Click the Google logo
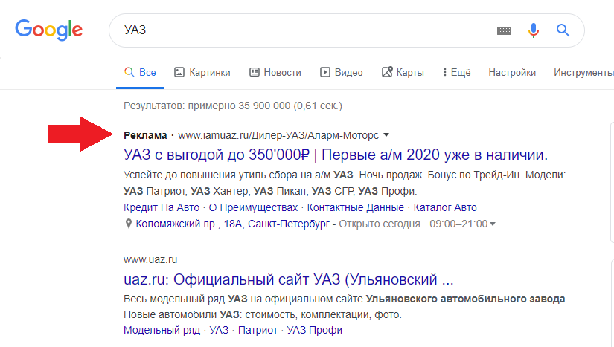The image size is (614, 347). (48, 30)
